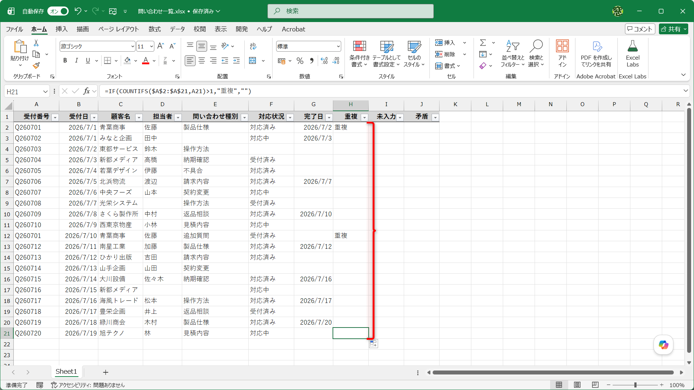
Task: Click the Insert Function fx icon
Action: tap(86, 91)
